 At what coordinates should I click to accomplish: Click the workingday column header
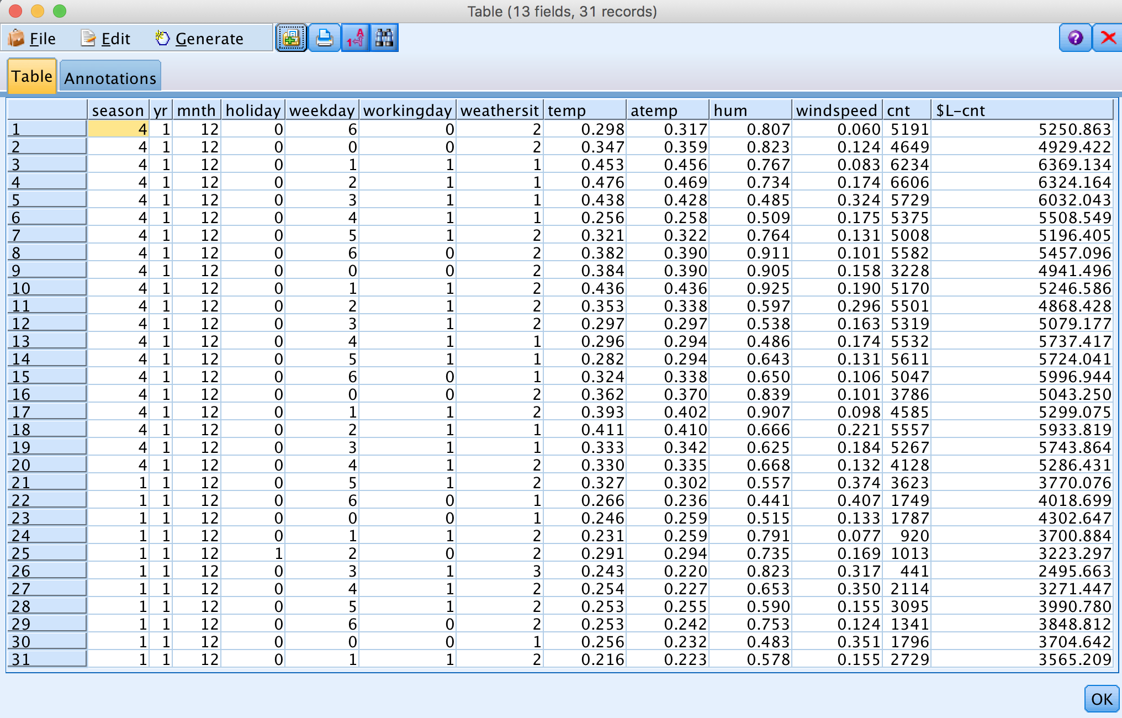point(407,110)
